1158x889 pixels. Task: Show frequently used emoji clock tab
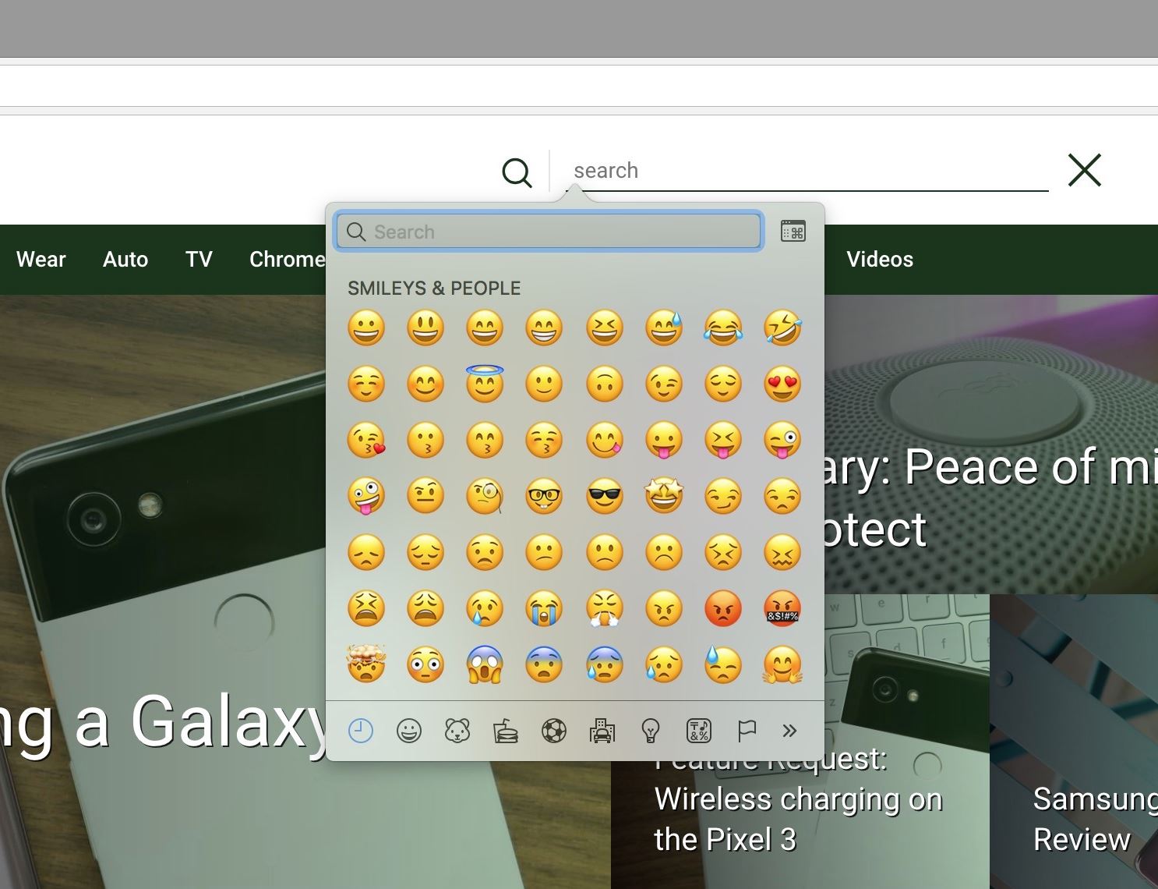point(361,731)
